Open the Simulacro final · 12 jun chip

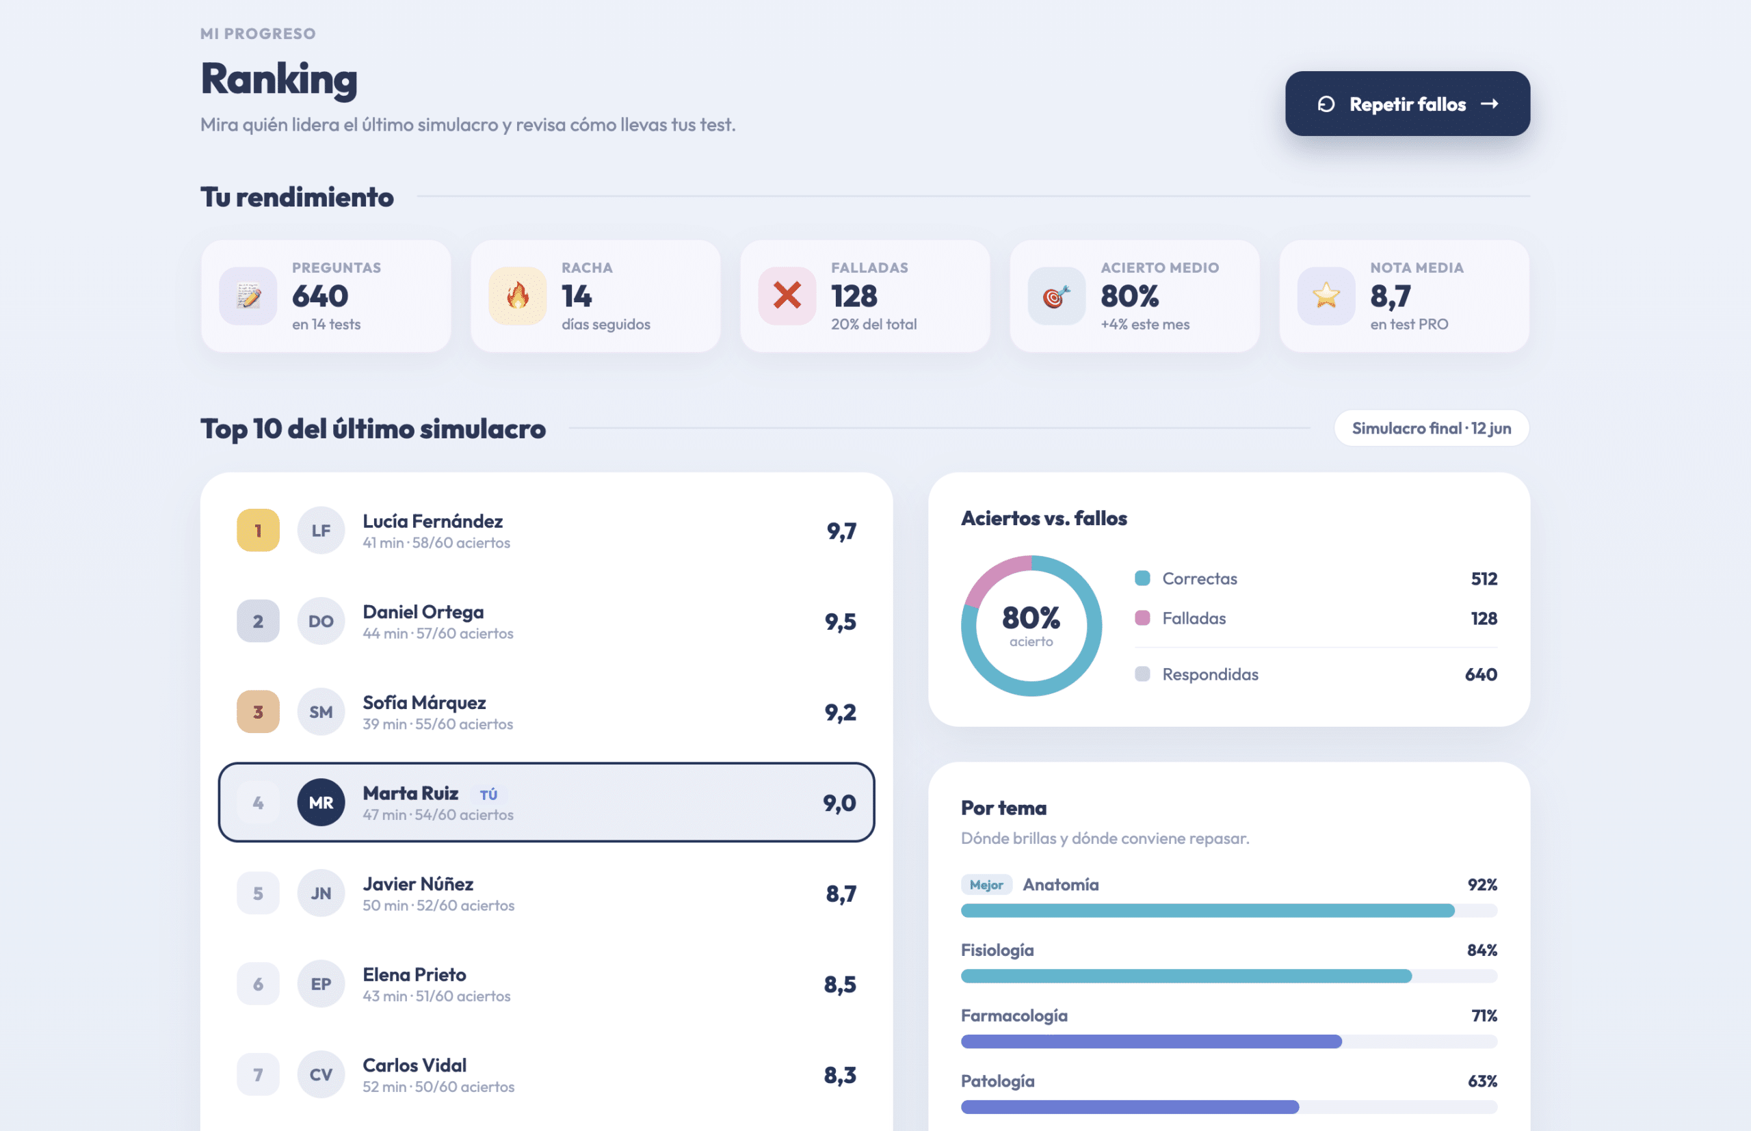(1432, 428)
